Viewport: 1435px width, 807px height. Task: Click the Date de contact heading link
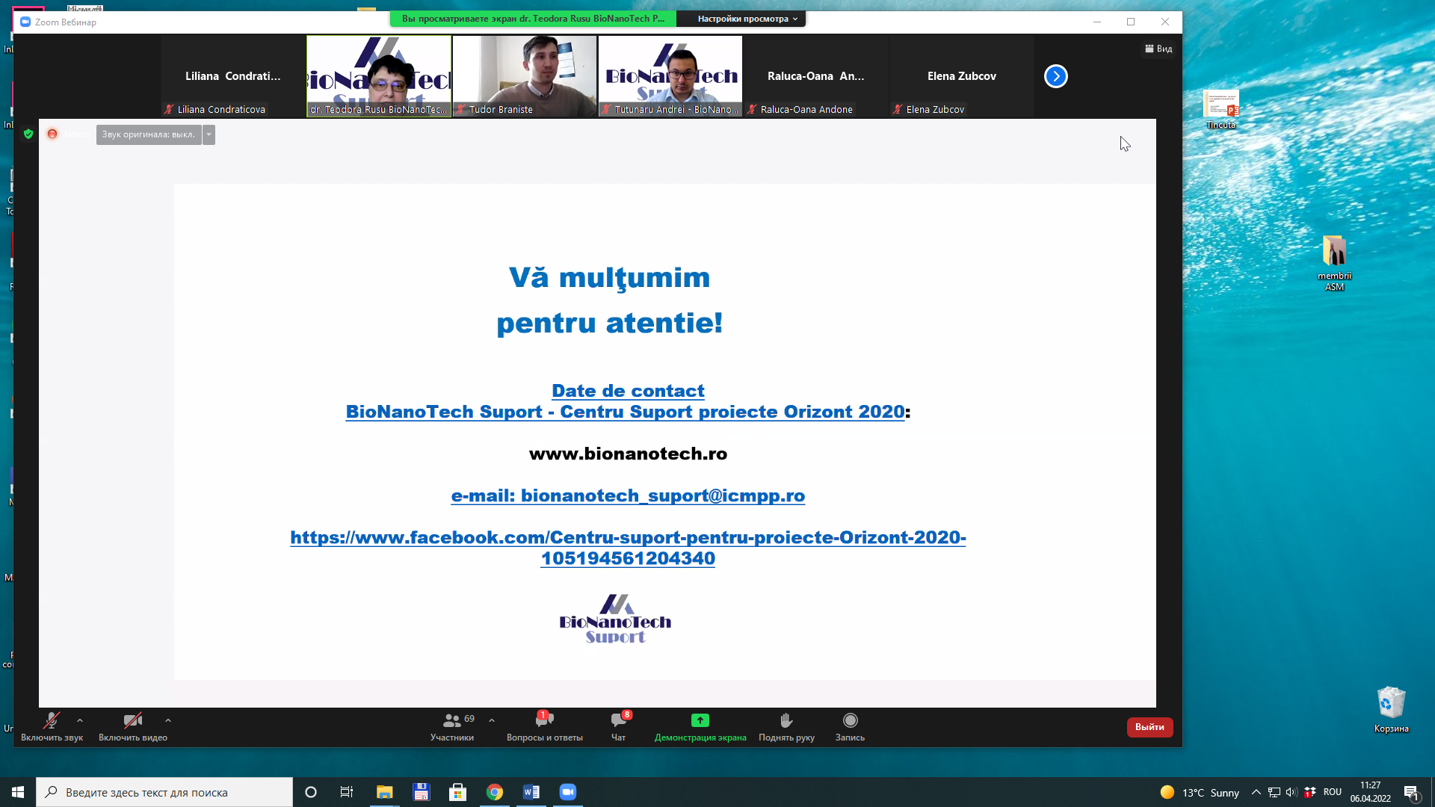[628, 391]
